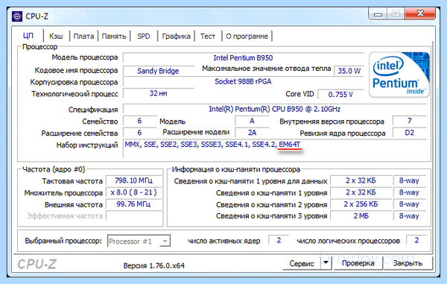Screen dimensions: 447x284
Task: Click the L1 data cache 2 x 32 КБ value
Action: pos(361,180)
